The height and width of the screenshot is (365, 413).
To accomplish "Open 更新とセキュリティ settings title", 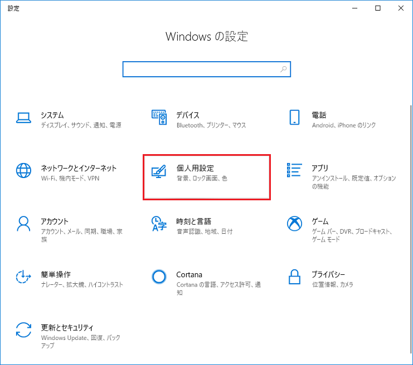I will pos(67,328).
